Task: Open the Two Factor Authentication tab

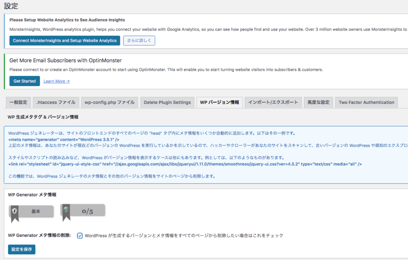Action: [367, 102]
